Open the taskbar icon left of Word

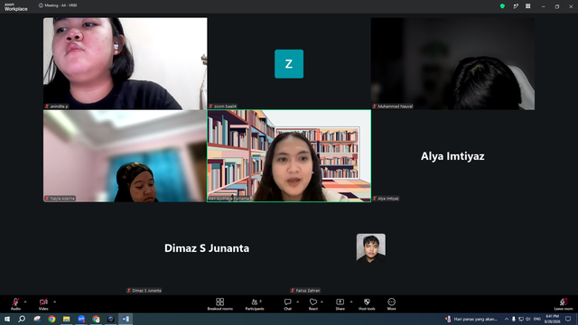(110, 319)
